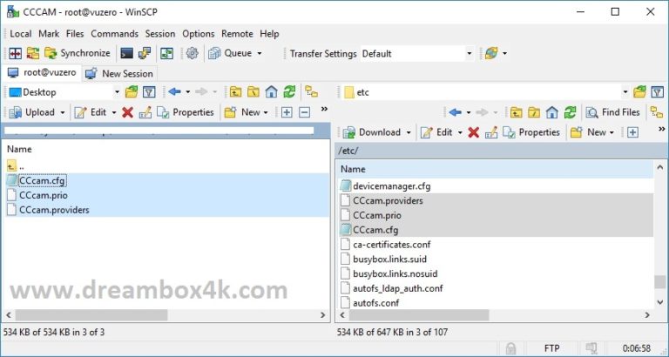Go to local home directory icon
The width and height of the screenshot is (669, 357).
(272, 91)
